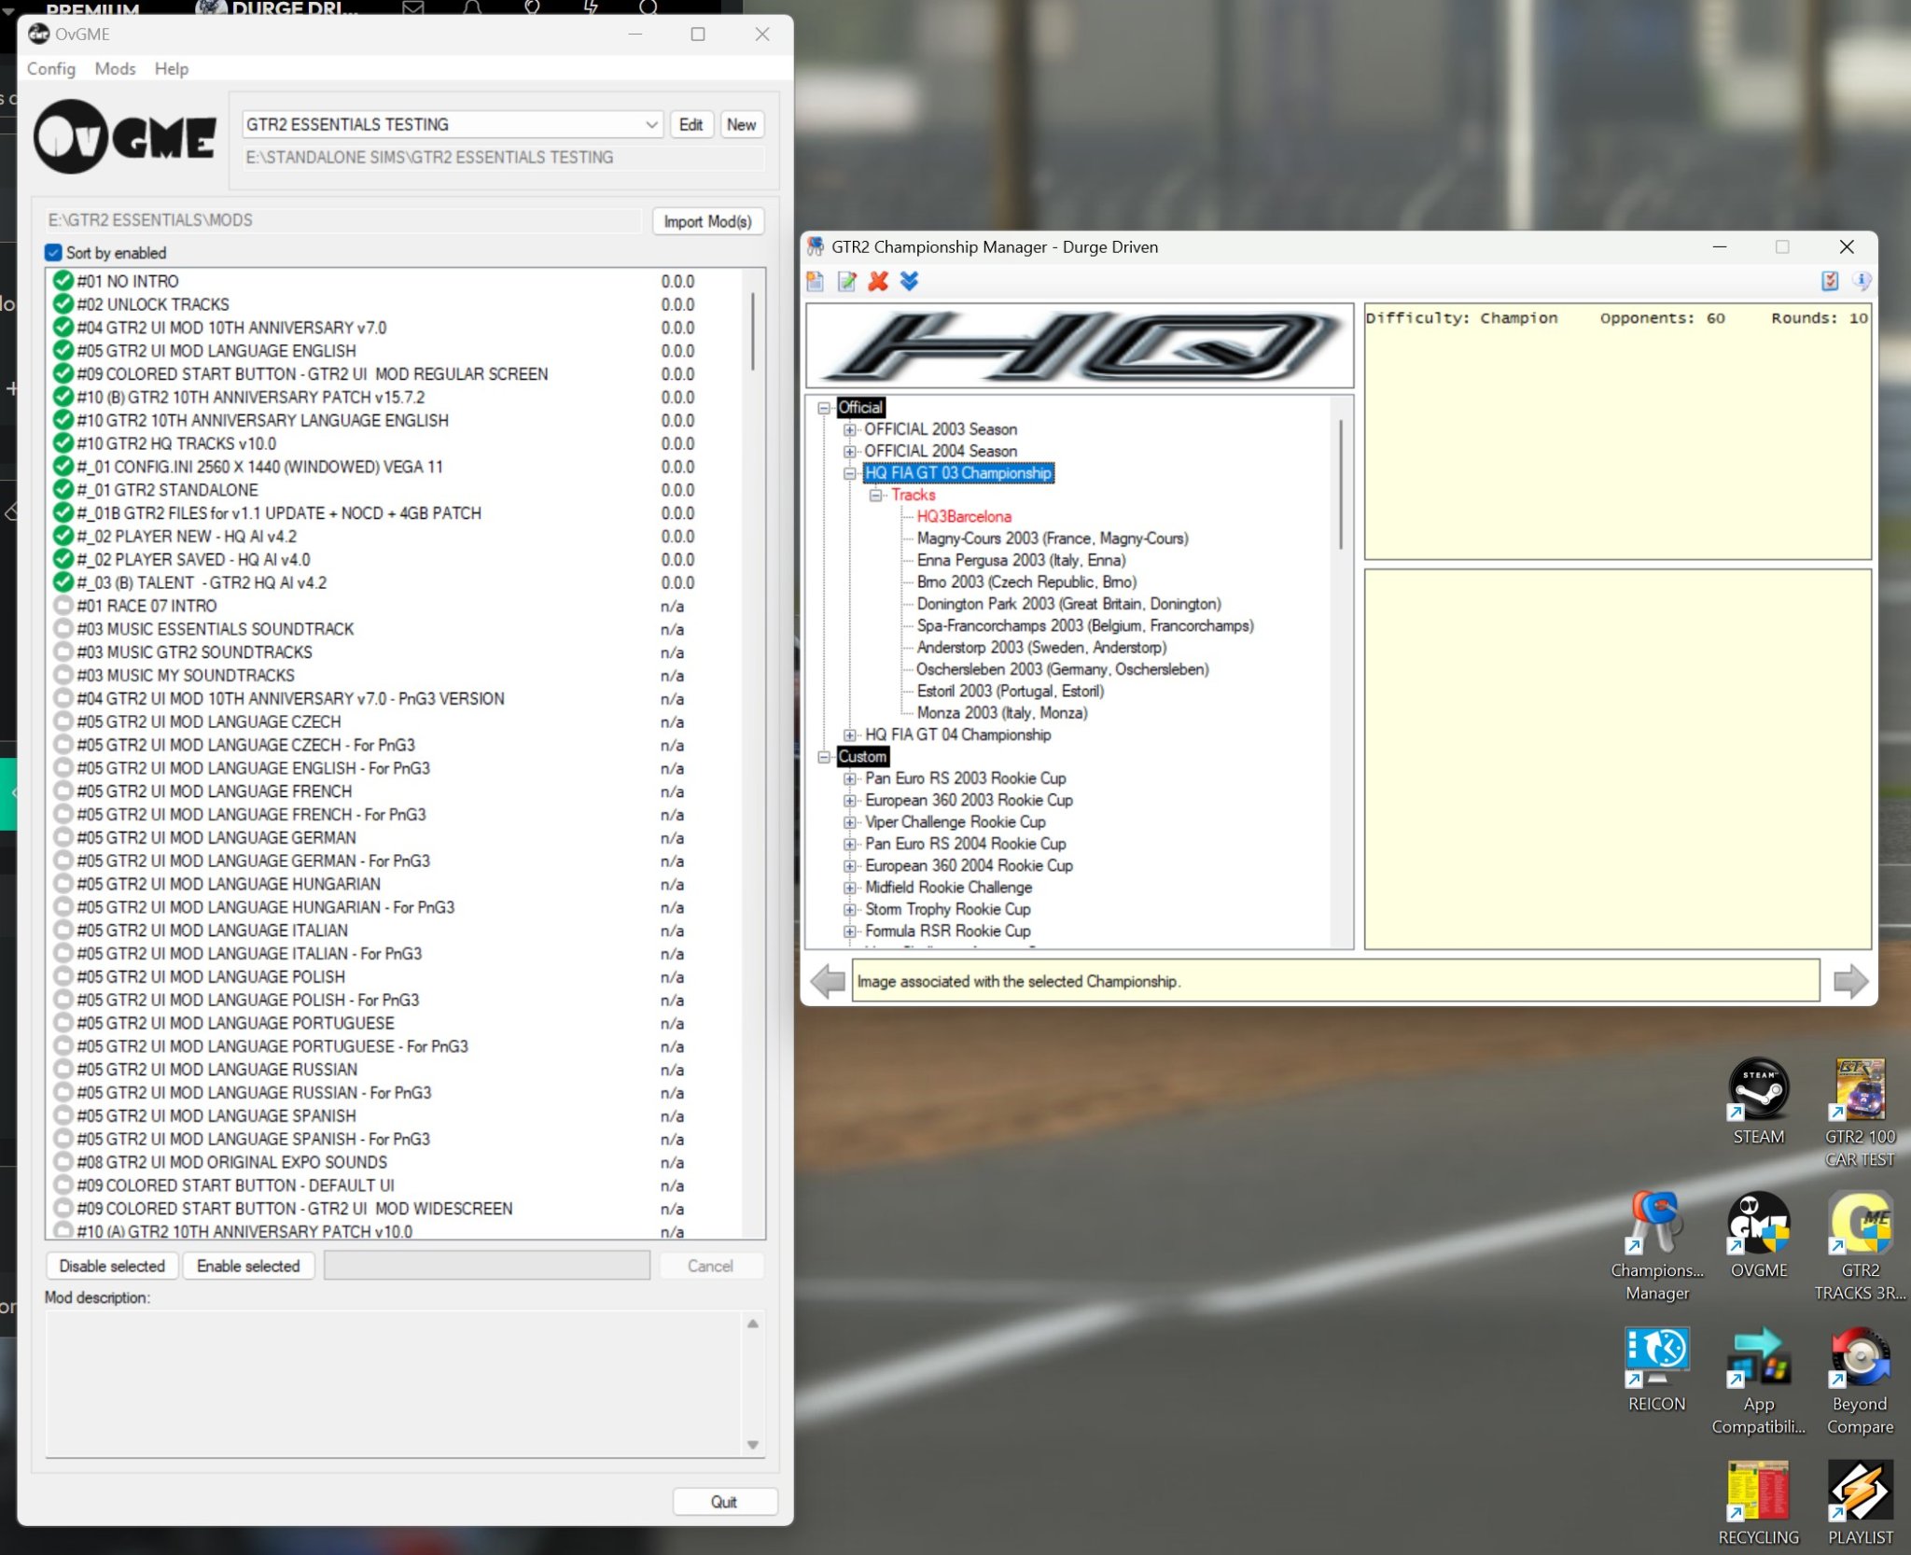
Task: Open the OVGME desktop shortcut
Action: [x=1758, y=1235]
